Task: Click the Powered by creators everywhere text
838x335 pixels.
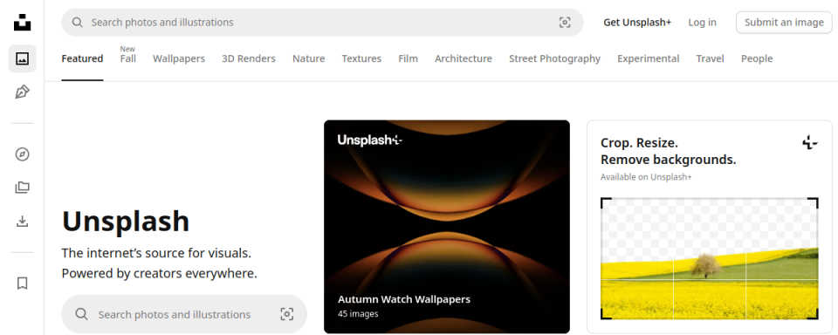Action: [159, 274]
